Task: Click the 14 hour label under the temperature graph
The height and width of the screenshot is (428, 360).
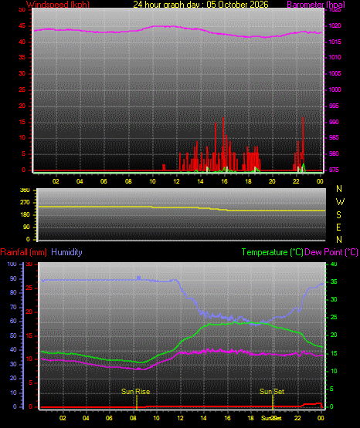Action: (203, 418)
